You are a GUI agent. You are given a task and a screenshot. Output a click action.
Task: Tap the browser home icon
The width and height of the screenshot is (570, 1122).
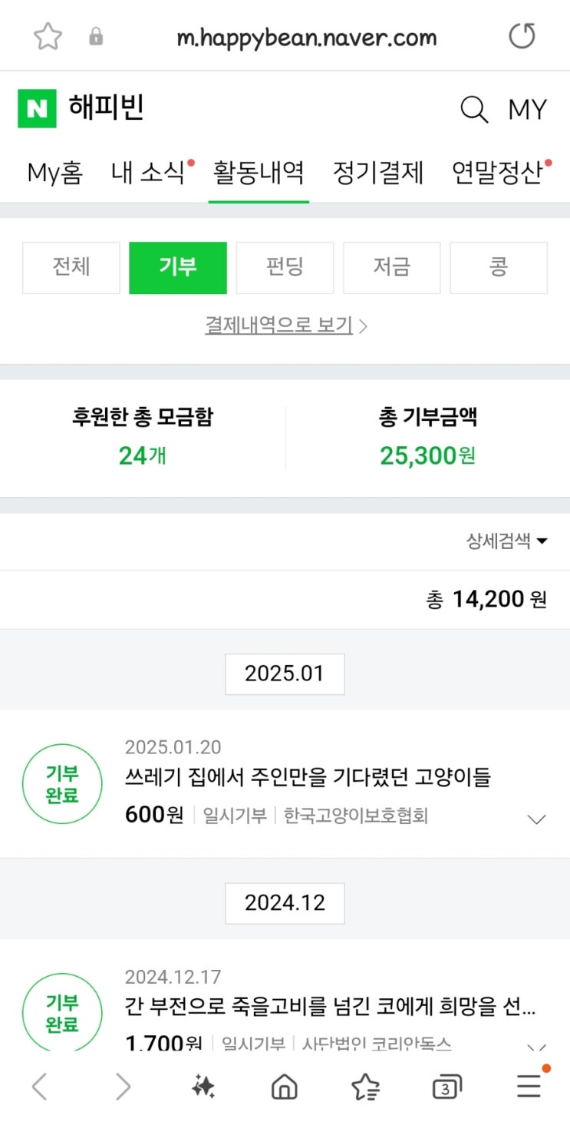point(285,1086)
